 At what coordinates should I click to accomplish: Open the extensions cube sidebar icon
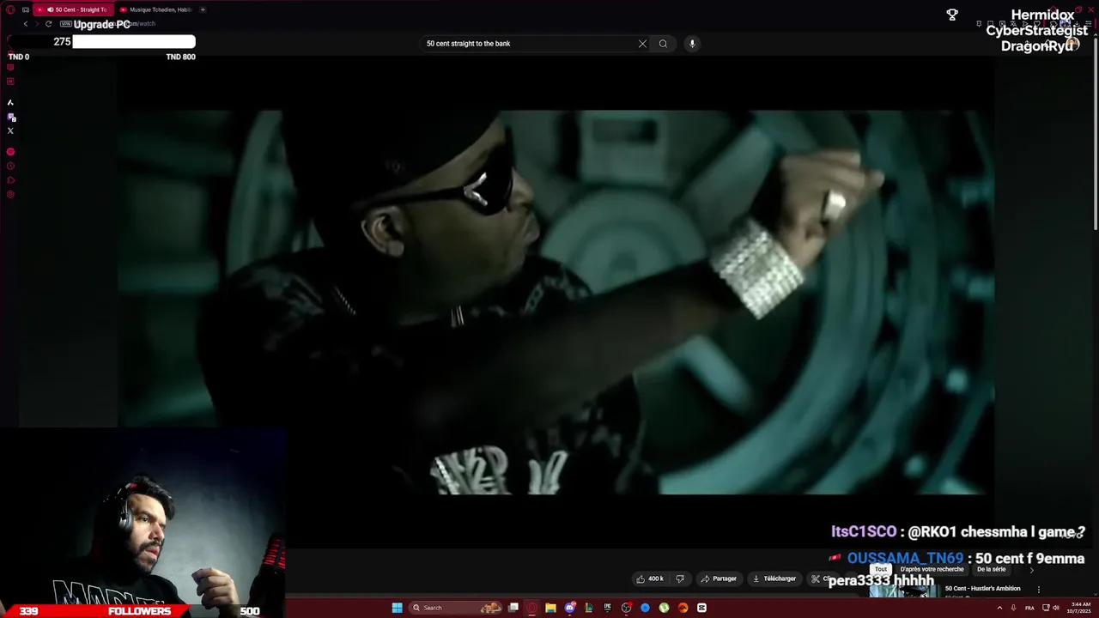coord(10,180)
